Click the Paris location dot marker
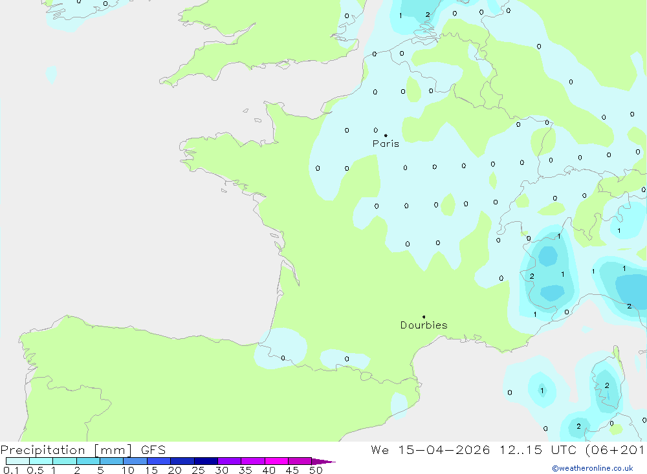 tap(386, 135)
